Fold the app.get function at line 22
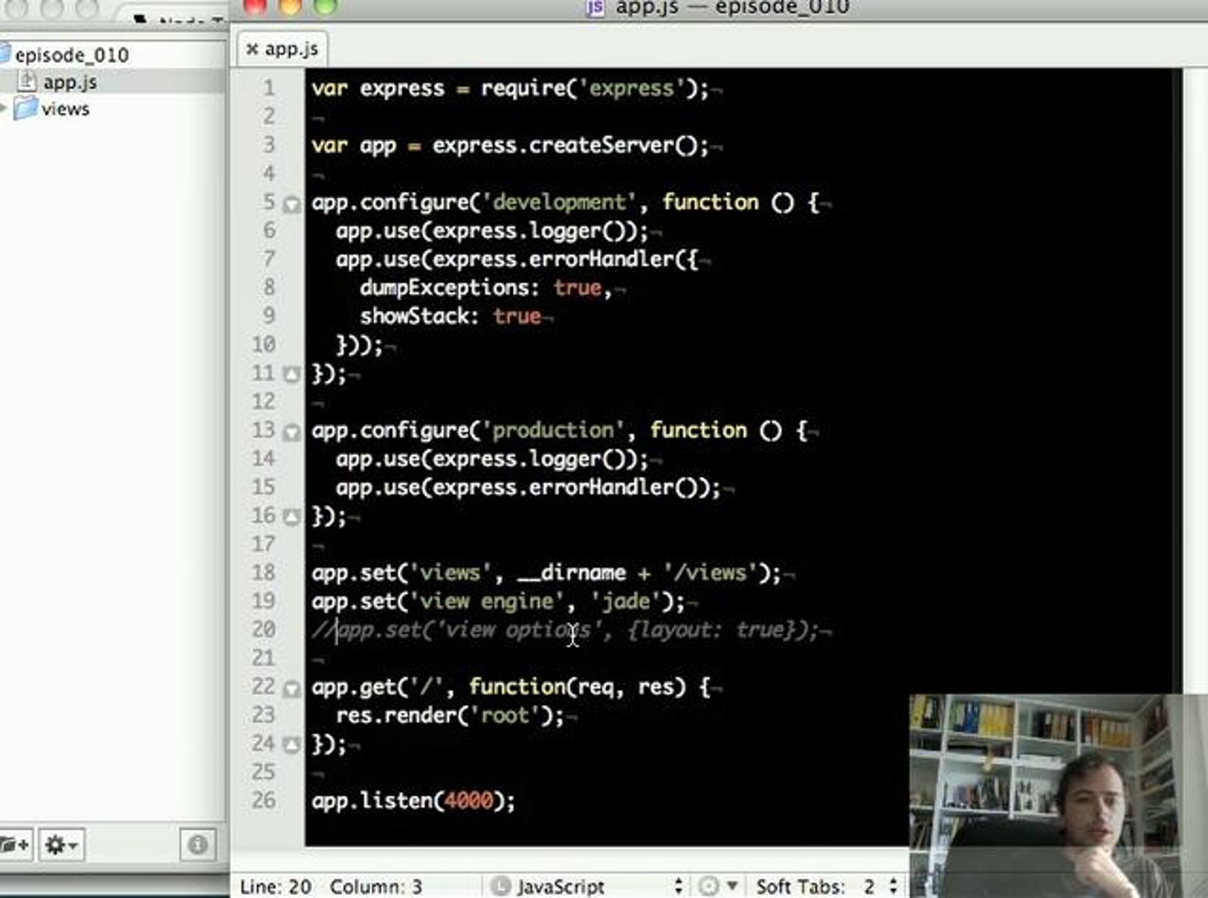This screenshot has width=1208, height=898. click(291, 689)
